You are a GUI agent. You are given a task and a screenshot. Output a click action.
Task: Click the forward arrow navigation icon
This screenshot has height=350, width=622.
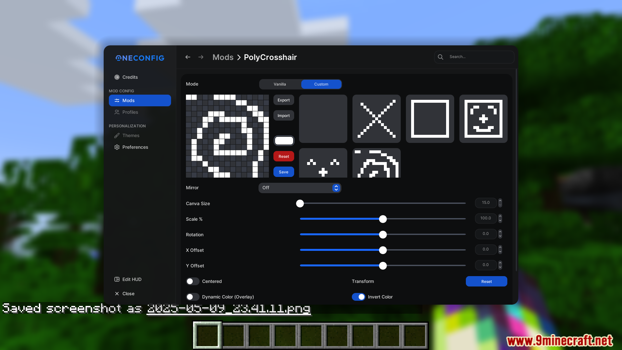tap(201, 57)
